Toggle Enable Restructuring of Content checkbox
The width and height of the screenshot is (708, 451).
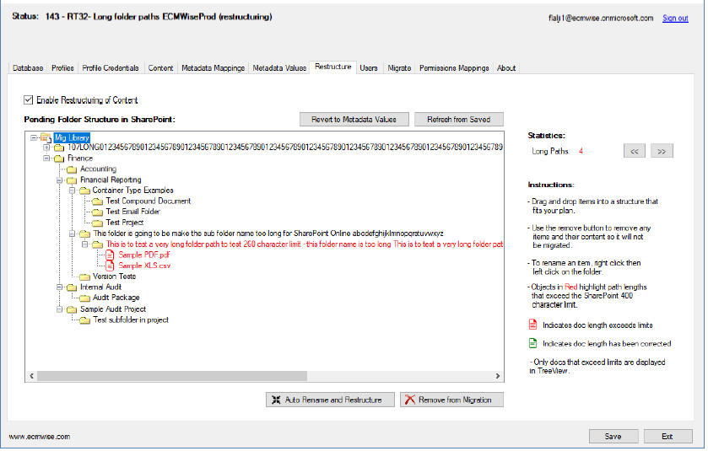click(30, 99)
